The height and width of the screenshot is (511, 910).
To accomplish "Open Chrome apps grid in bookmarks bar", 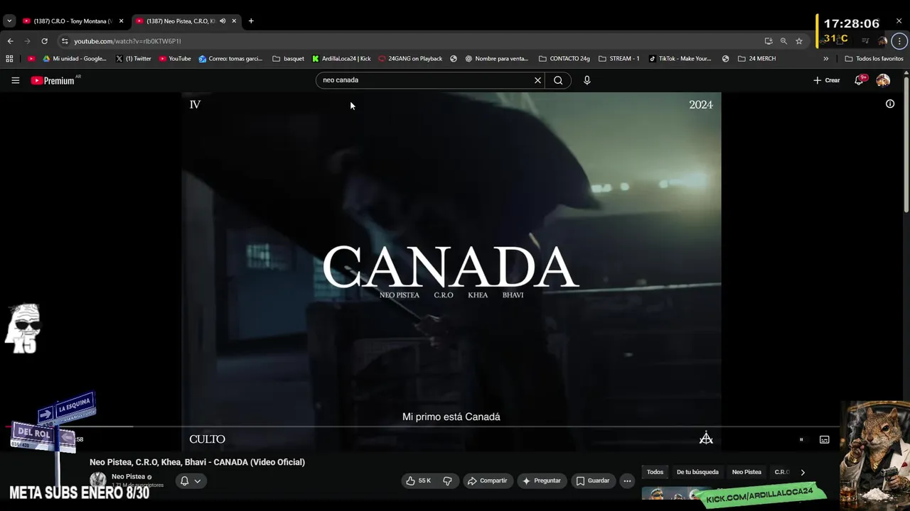I will pyautogui.click(x=9, y=59).
